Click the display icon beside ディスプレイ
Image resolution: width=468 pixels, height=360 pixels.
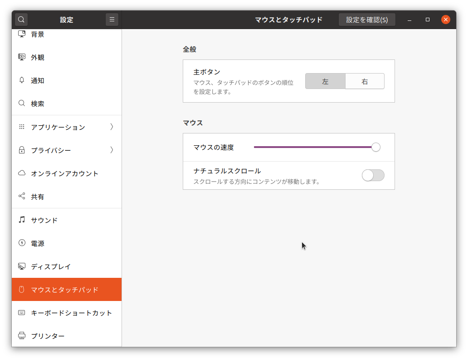22,266
